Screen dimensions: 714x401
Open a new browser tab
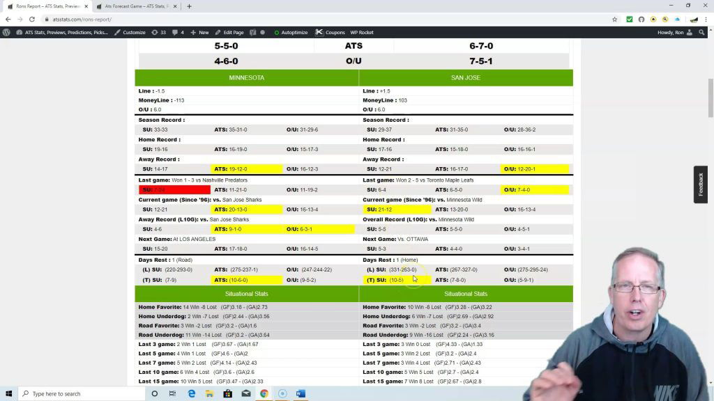tap(189, 6)
